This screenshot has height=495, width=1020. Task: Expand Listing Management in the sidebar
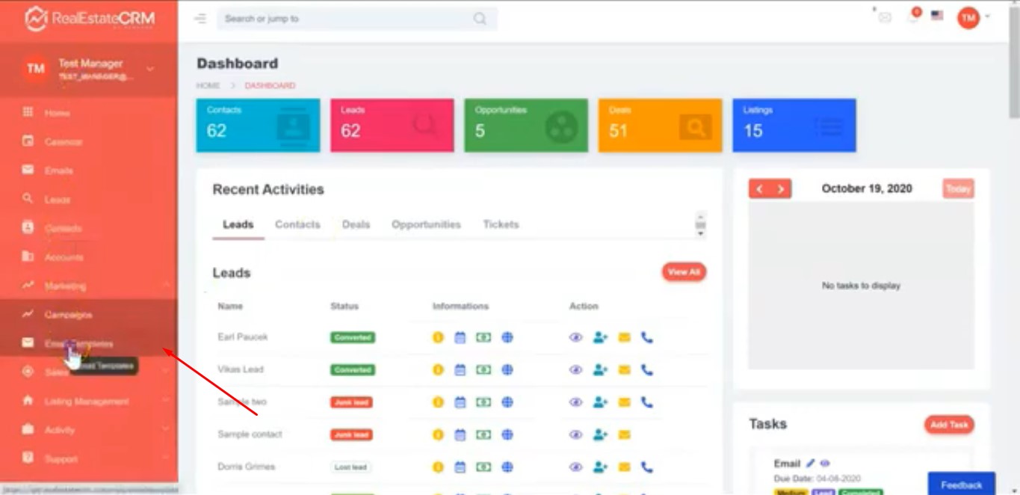pos(86,402)
